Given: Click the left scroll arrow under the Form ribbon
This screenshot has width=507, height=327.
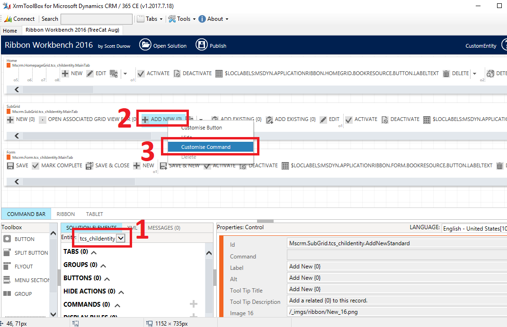Looking at the screenshot, I should click(x=17, y=182).
